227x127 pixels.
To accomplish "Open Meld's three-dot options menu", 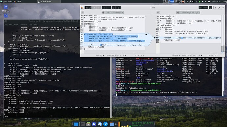I will pyautogui.click(x=211, y=8).
